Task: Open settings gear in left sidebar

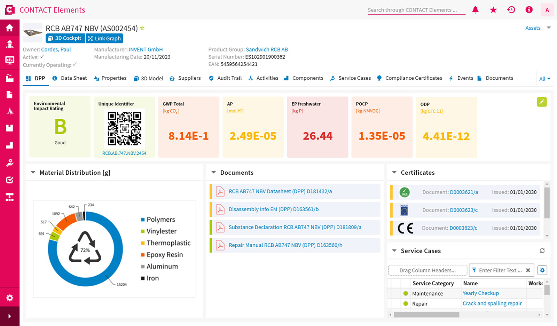Action: point(10,298)
